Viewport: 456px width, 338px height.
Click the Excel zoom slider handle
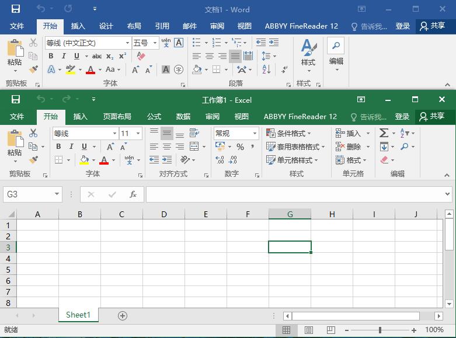(x=380, y=330)
